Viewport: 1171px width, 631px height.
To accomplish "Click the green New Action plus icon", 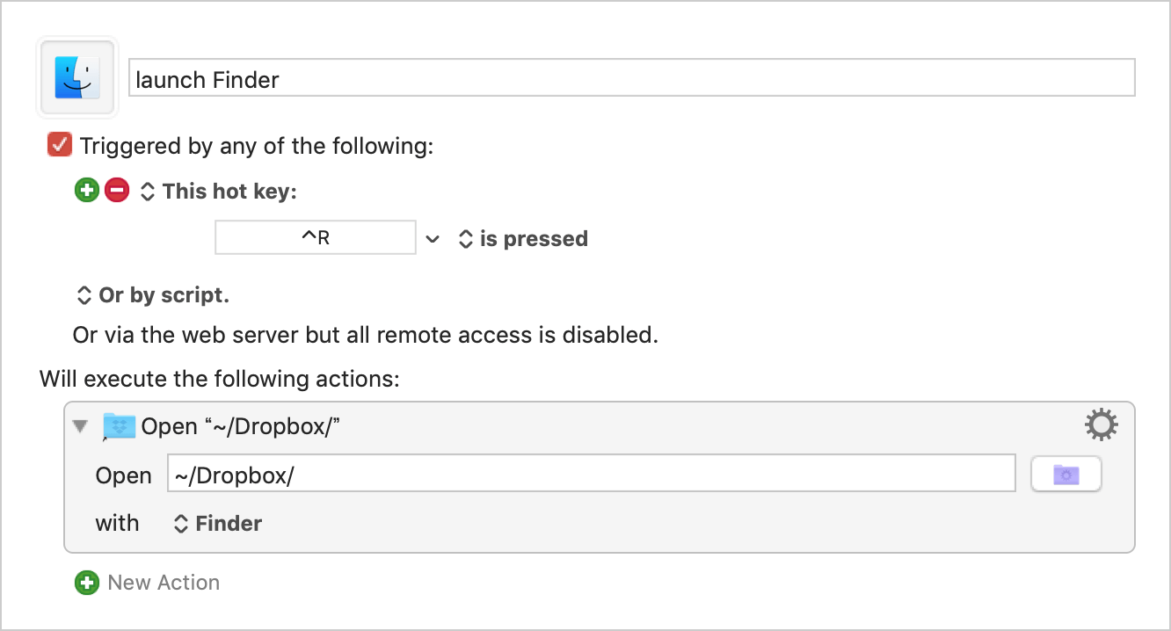I will coord(87,583).
